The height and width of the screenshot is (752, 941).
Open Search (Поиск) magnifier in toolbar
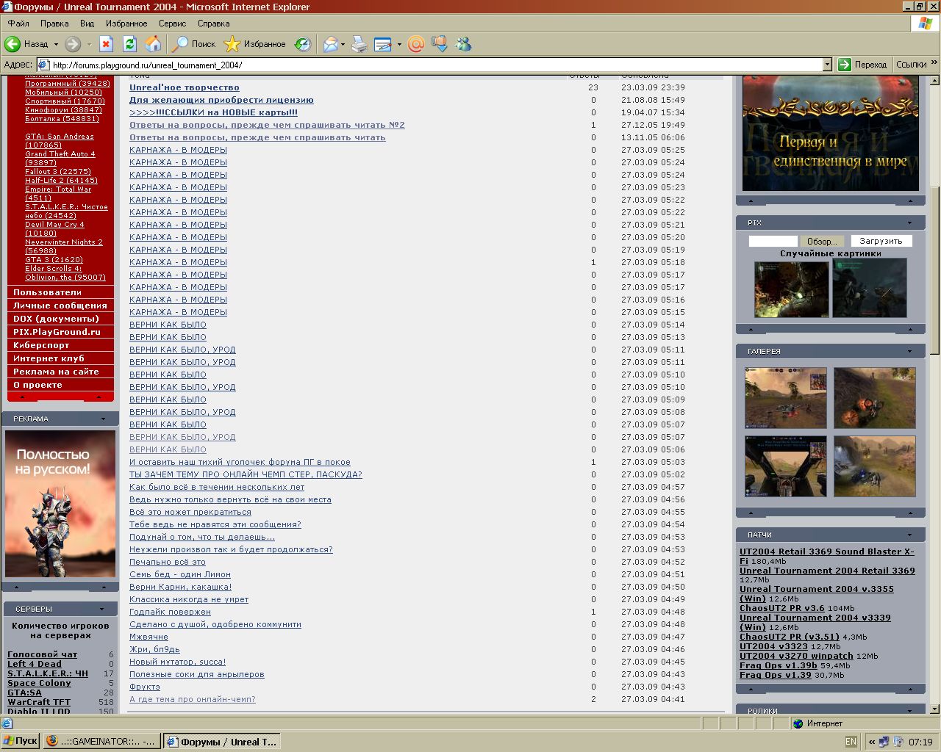coord(180,44)
